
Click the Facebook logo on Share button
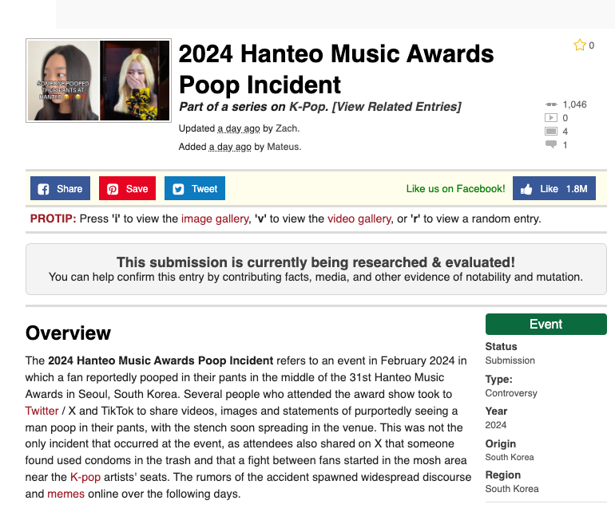43,189
